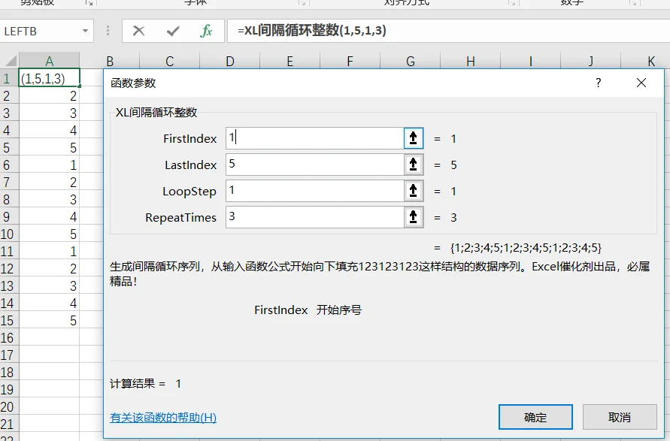Image resolution: width=670 pixels, height=441 pixels.
Task: Open 有关该函数的帮助 help link
Action: [x=163, y=418]
